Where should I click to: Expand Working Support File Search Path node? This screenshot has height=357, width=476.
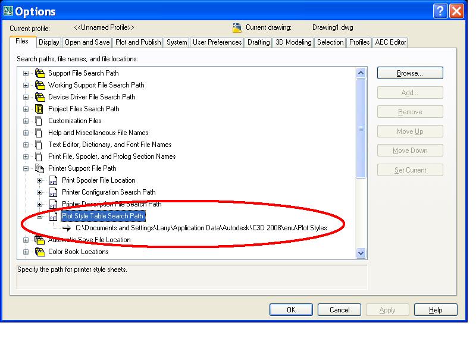coord(26,85)
